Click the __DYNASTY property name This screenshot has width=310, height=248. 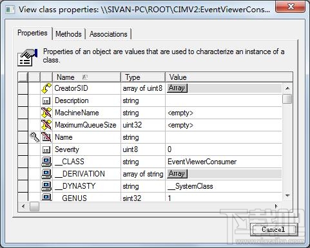click(x=75, y=186)
